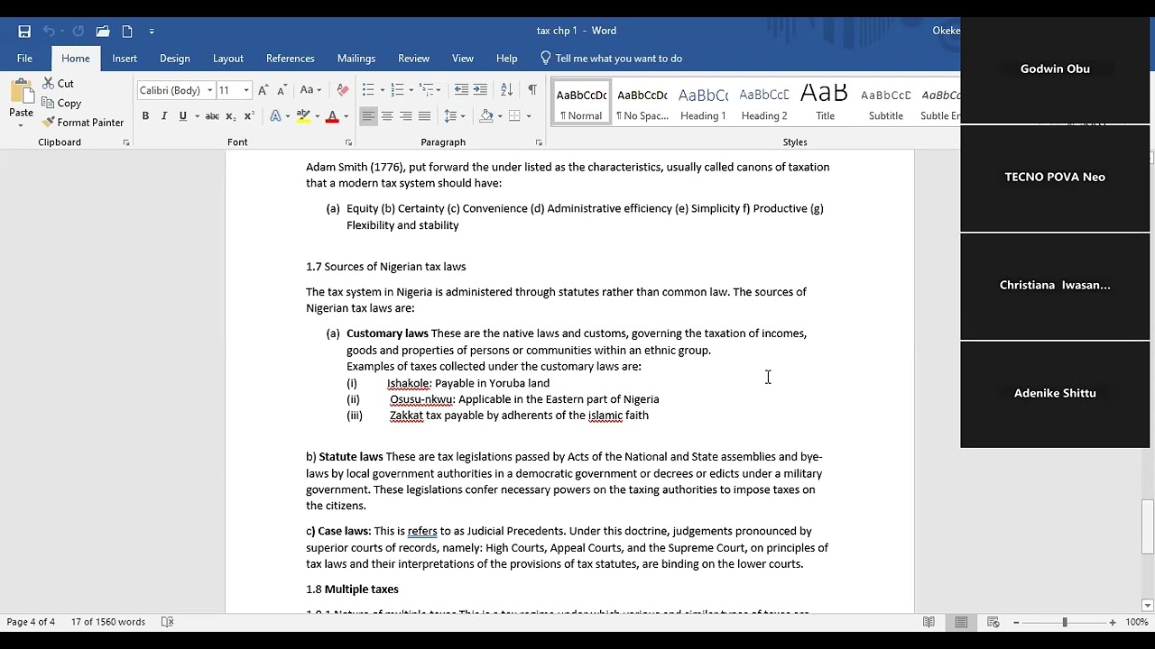The image size is (1155, 649).
Task: Apply the Normal style
Action: 581,103
